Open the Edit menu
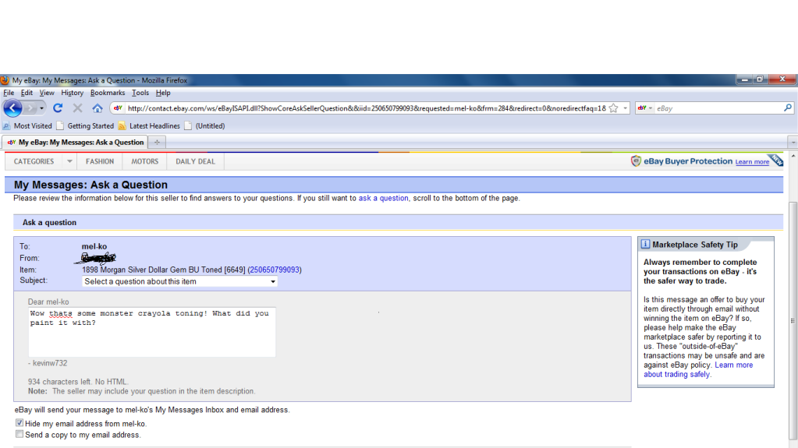The height and width of the screenshot is (448, 798). 27,93
